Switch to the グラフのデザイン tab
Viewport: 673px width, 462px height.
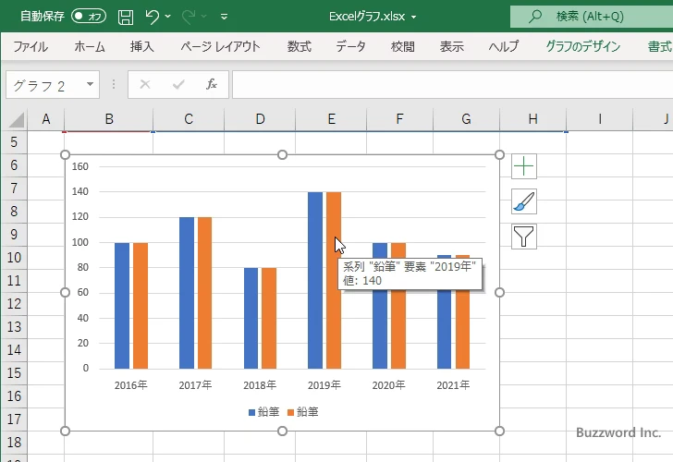(582, 46)
